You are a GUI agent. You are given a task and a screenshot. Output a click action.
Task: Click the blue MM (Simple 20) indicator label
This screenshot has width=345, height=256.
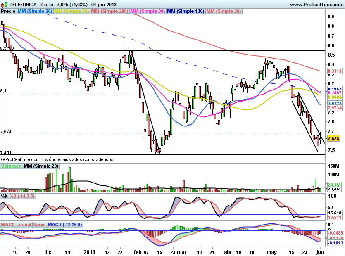(35, 11)
